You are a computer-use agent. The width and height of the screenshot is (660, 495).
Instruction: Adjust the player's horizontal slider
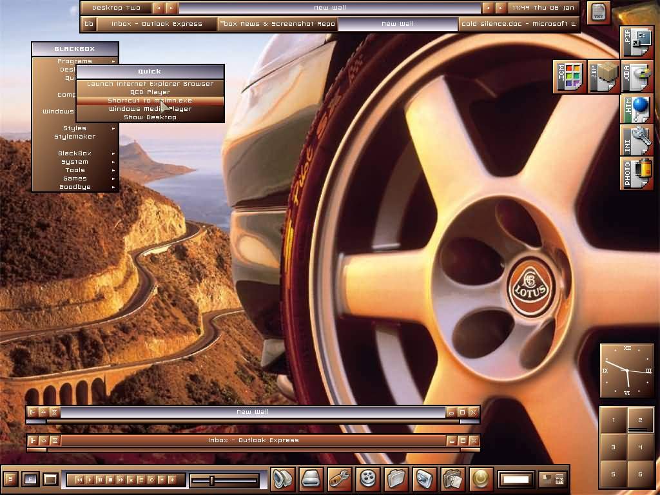click(x=224, y=480)
